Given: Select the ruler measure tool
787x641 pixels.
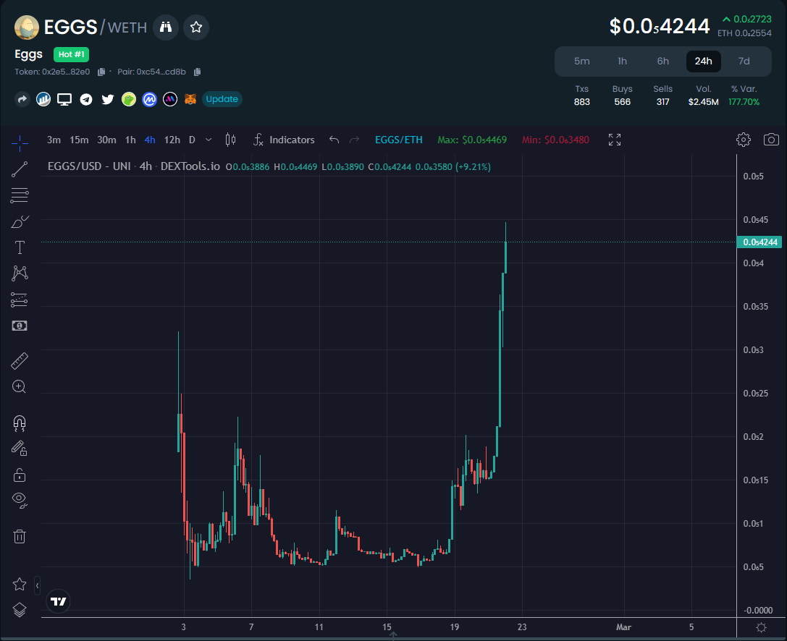Looking at the screenshot, I should tap(20, 360).
